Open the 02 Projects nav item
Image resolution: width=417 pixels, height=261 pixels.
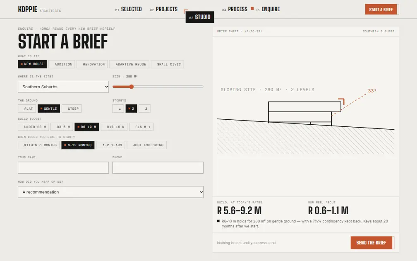pyautogui.click(x=163, y=9)
